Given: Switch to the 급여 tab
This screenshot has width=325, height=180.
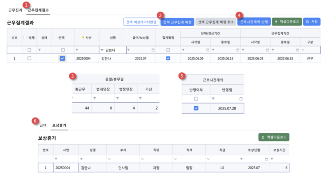Looking at the screenshot, I should 43,125.
